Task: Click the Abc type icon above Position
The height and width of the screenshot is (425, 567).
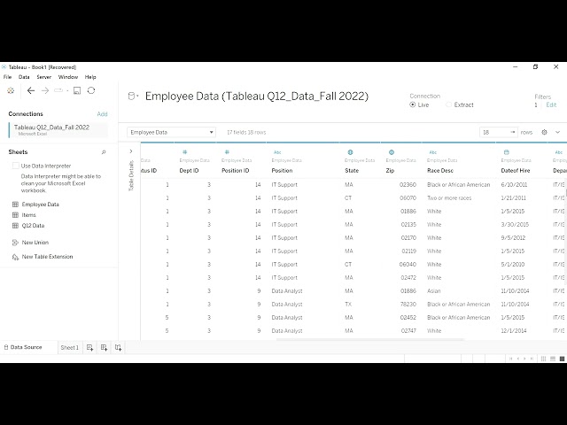Action: (277, 152)
